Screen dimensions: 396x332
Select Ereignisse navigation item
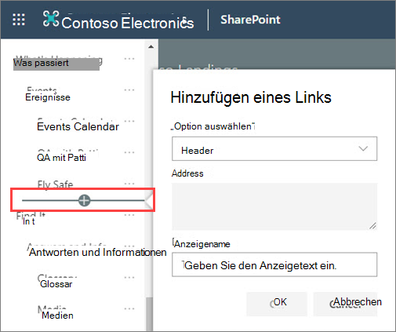coord(48,97)
